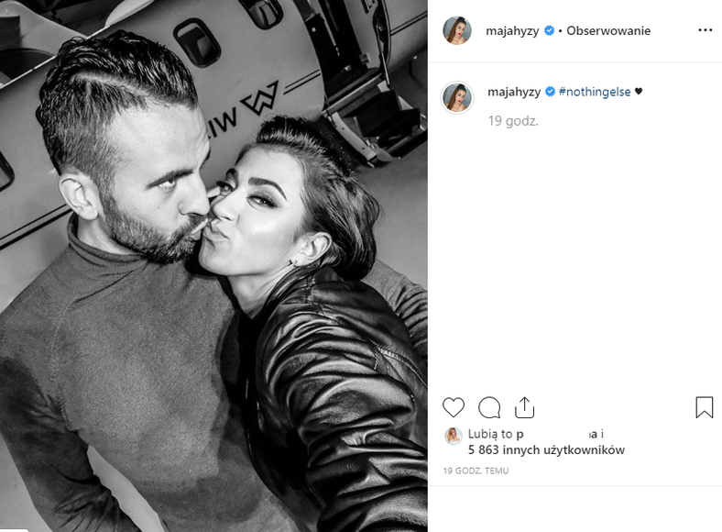The height and width of the screenshot is (532, 722).
Task: Open the majahyzy username in the header
Action: [512, 31]
